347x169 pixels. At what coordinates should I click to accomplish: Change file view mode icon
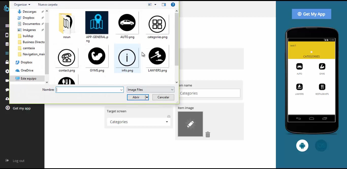[x=150, y=5]
